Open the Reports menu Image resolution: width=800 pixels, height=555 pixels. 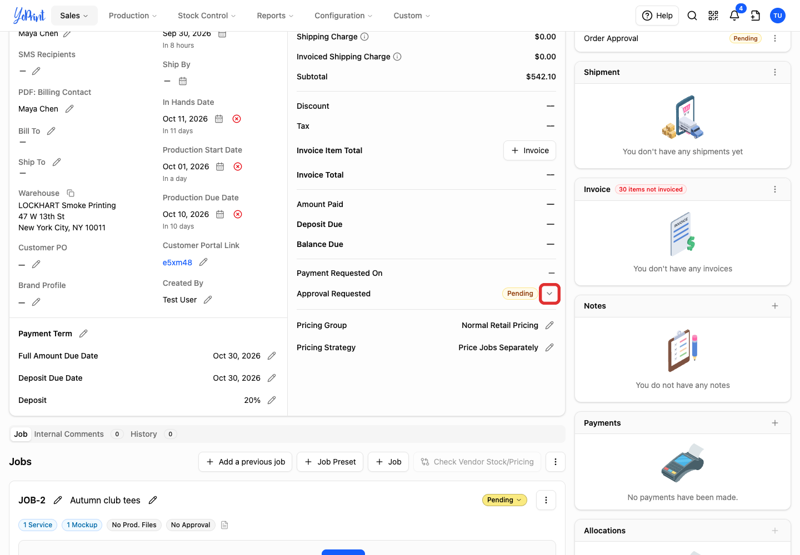275,16
